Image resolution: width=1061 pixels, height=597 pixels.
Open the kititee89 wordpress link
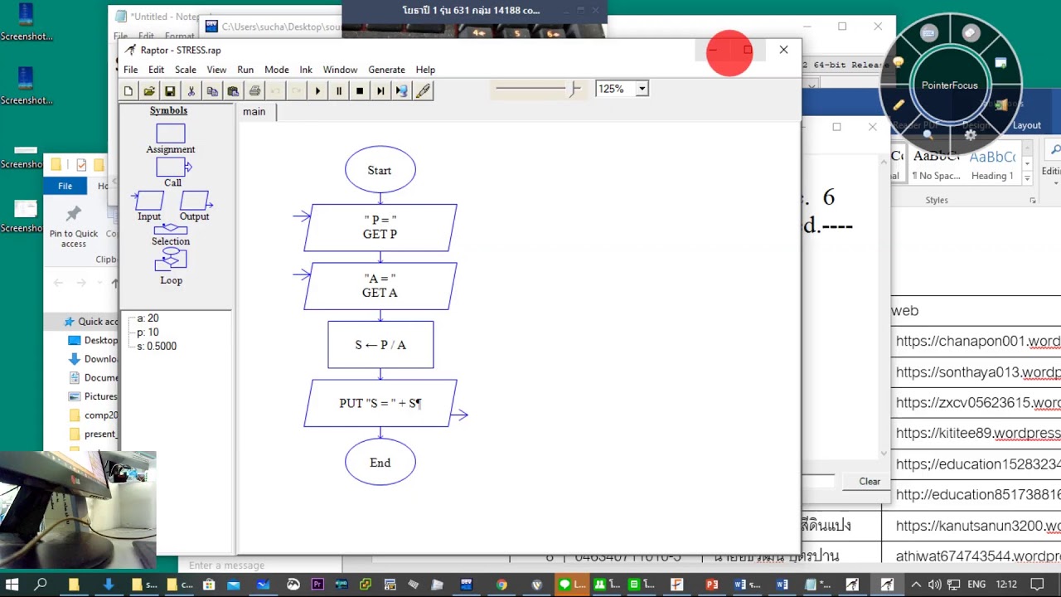click(x=978, y=433)
